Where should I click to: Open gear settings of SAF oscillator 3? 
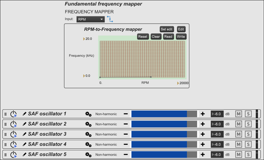point(88,135)
